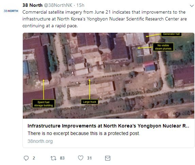This screenshot has width=195, height=165.
Task: Click the Generator hall annotation label
Action: 171,34
